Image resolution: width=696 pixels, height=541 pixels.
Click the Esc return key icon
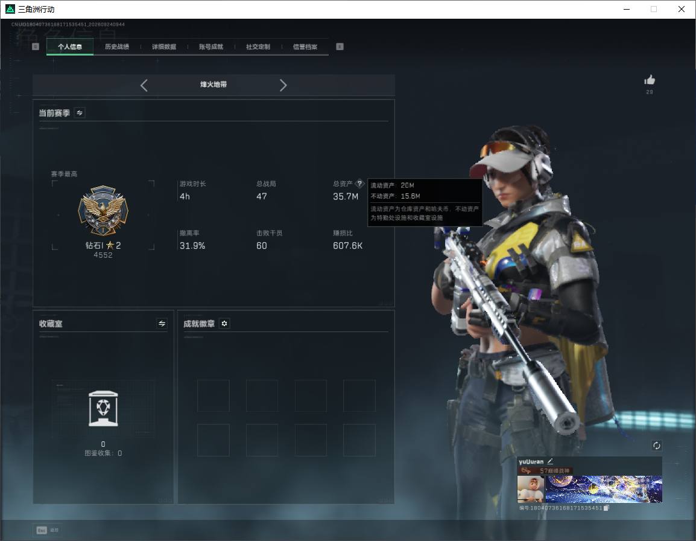click(x=42, y=530)
